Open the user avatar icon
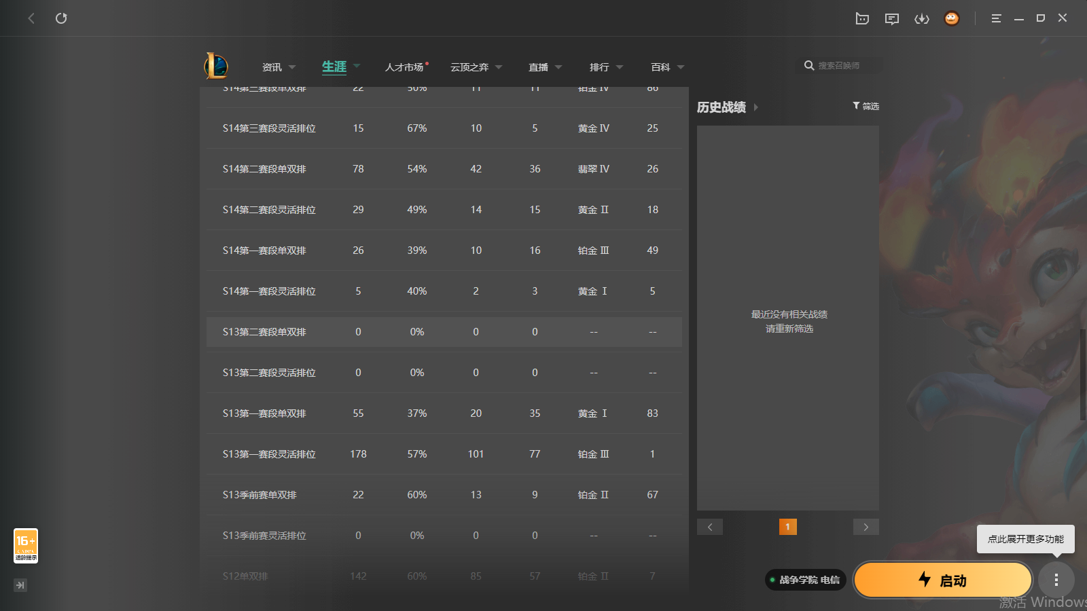This screenshot has width=1087, height=611. (x=952, y=18)
